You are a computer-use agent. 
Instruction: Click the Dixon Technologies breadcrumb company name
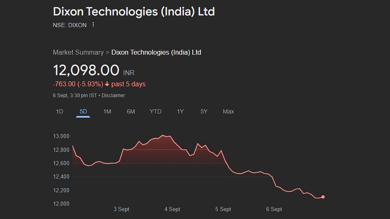[156, 52]
